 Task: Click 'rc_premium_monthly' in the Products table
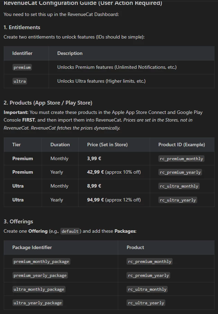click(x=181, y=159)
